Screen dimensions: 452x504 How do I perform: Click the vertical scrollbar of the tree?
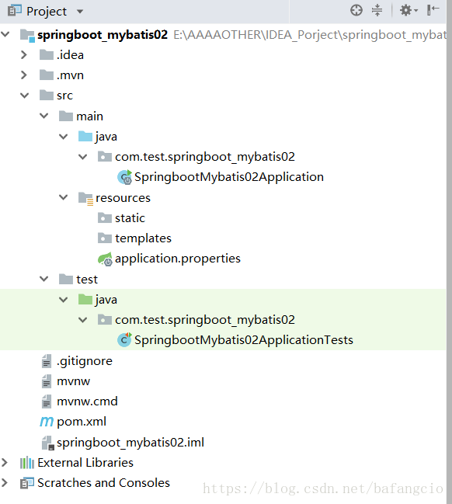(449, 252)
